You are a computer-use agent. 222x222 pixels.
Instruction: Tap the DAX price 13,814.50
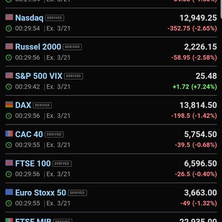click(x=198, y=105)
